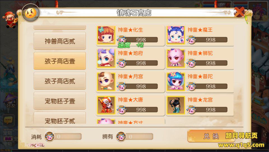Open the 宠物胚子壹 category
This screenshot has height=152, width=269.
tap(60, 101)
